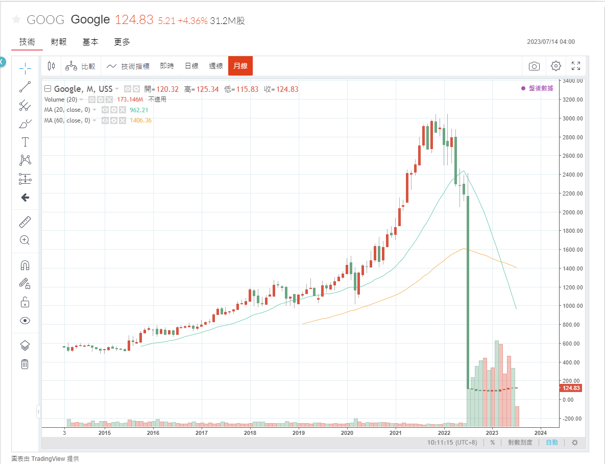Open the brush drawing tool
The width and height of the screenshot is (605, 464).
point(25,124)
